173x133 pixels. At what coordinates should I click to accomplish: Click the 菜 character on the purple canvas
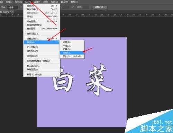[x=99, y=80]
